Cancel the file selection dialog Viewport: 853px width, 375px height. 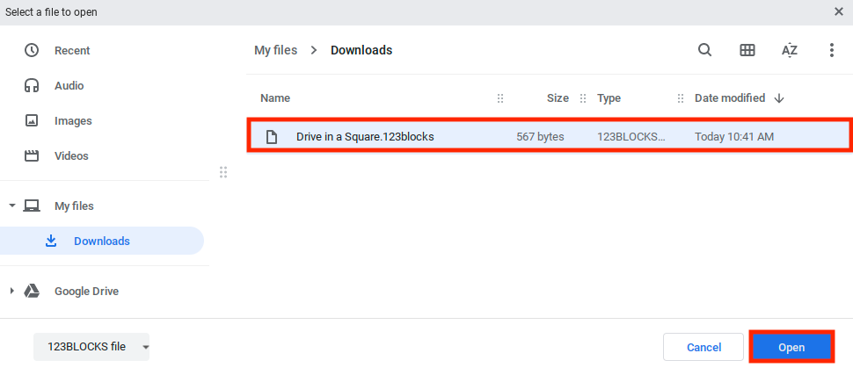click(704, 347)
